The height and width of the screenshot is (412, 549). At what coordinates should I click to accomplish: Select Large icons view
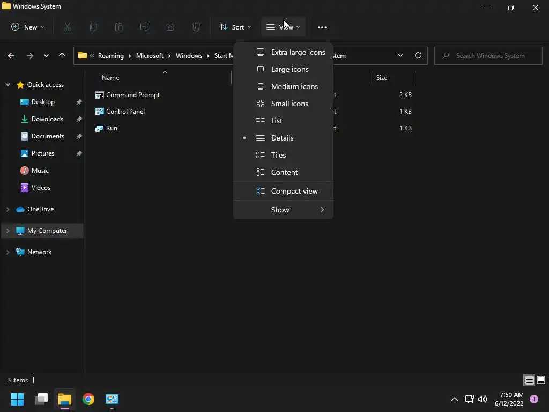pos(283,69)
